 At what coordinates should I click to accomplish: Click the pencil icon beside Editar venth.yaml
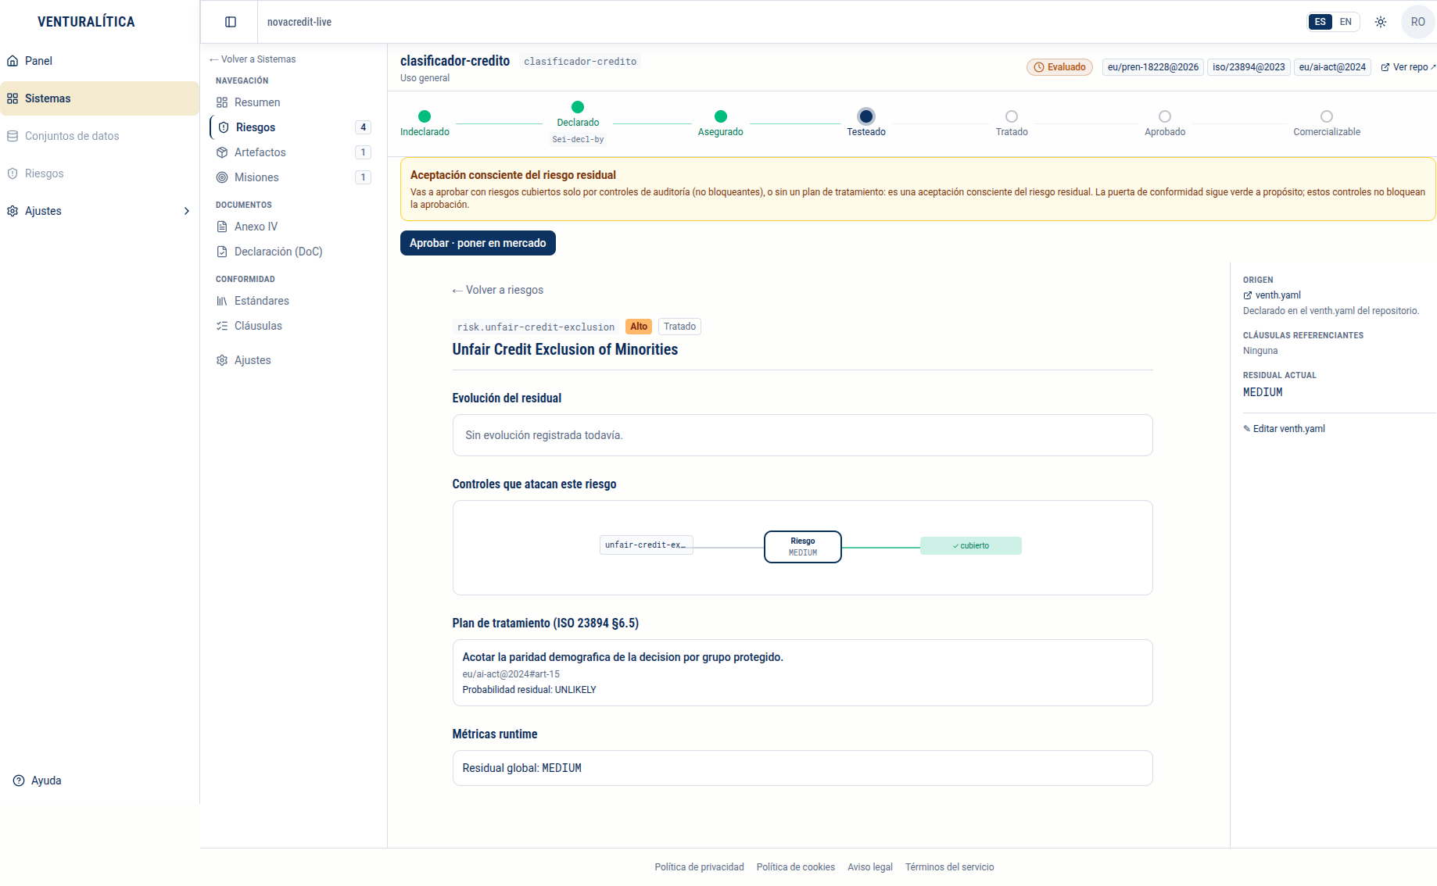[x=1247, y=429]
